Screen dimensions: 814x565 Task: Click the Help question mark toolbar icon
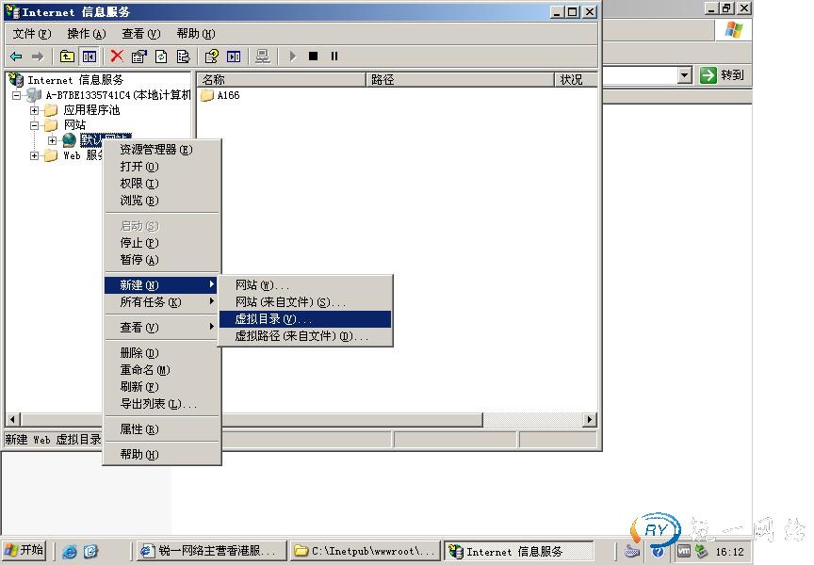coord(212,56)
